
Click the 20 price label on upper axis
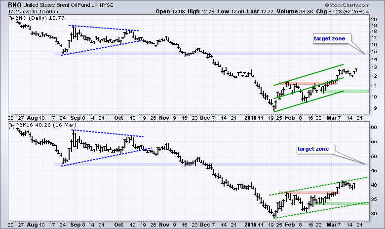(x=374, y=20)
